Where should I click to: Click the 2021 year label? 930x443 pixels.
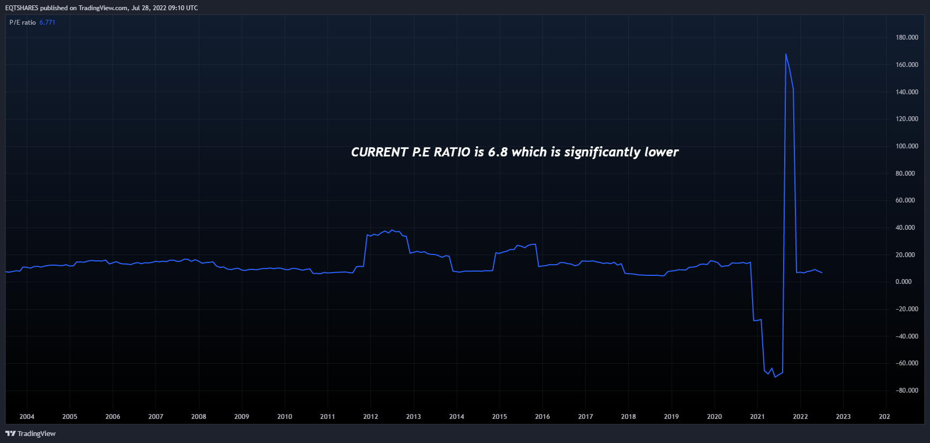coord(757,417)
